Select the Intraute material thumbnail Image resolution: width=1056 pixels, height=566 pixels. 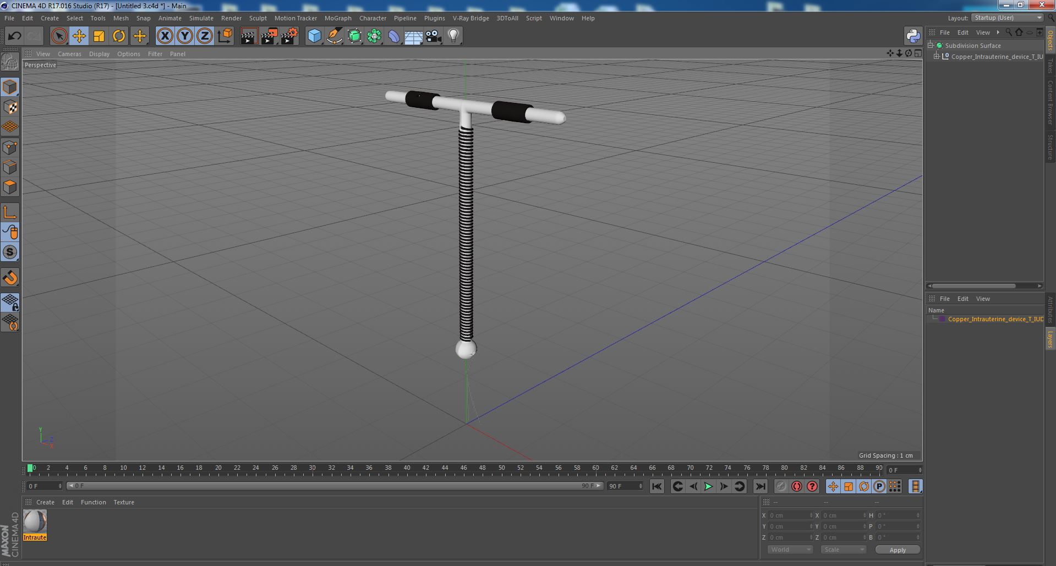35,521
